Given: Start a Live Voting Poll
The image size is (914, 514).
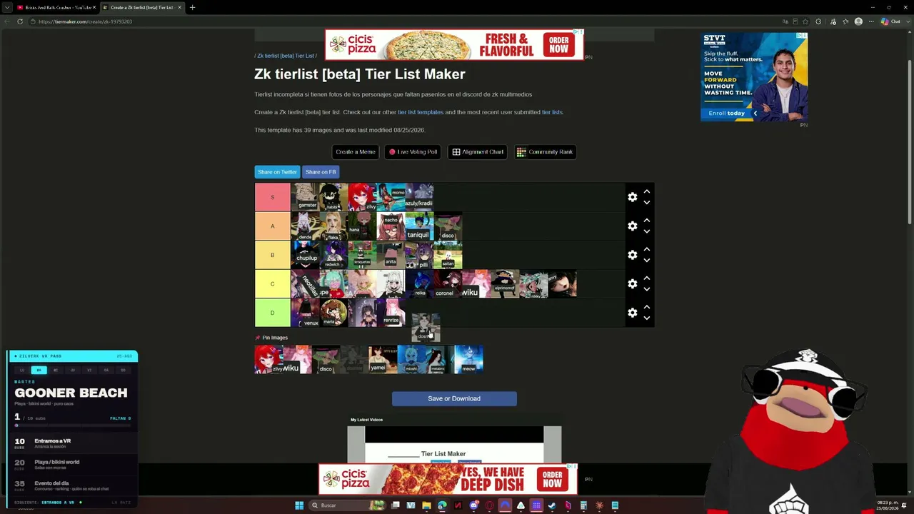Looking at the screenshot, I should (413, 152).
